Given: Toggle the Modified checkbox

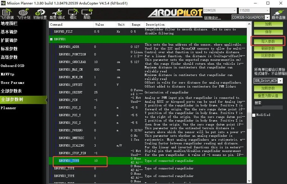Looking at the screenshot, I should (254, 115).
